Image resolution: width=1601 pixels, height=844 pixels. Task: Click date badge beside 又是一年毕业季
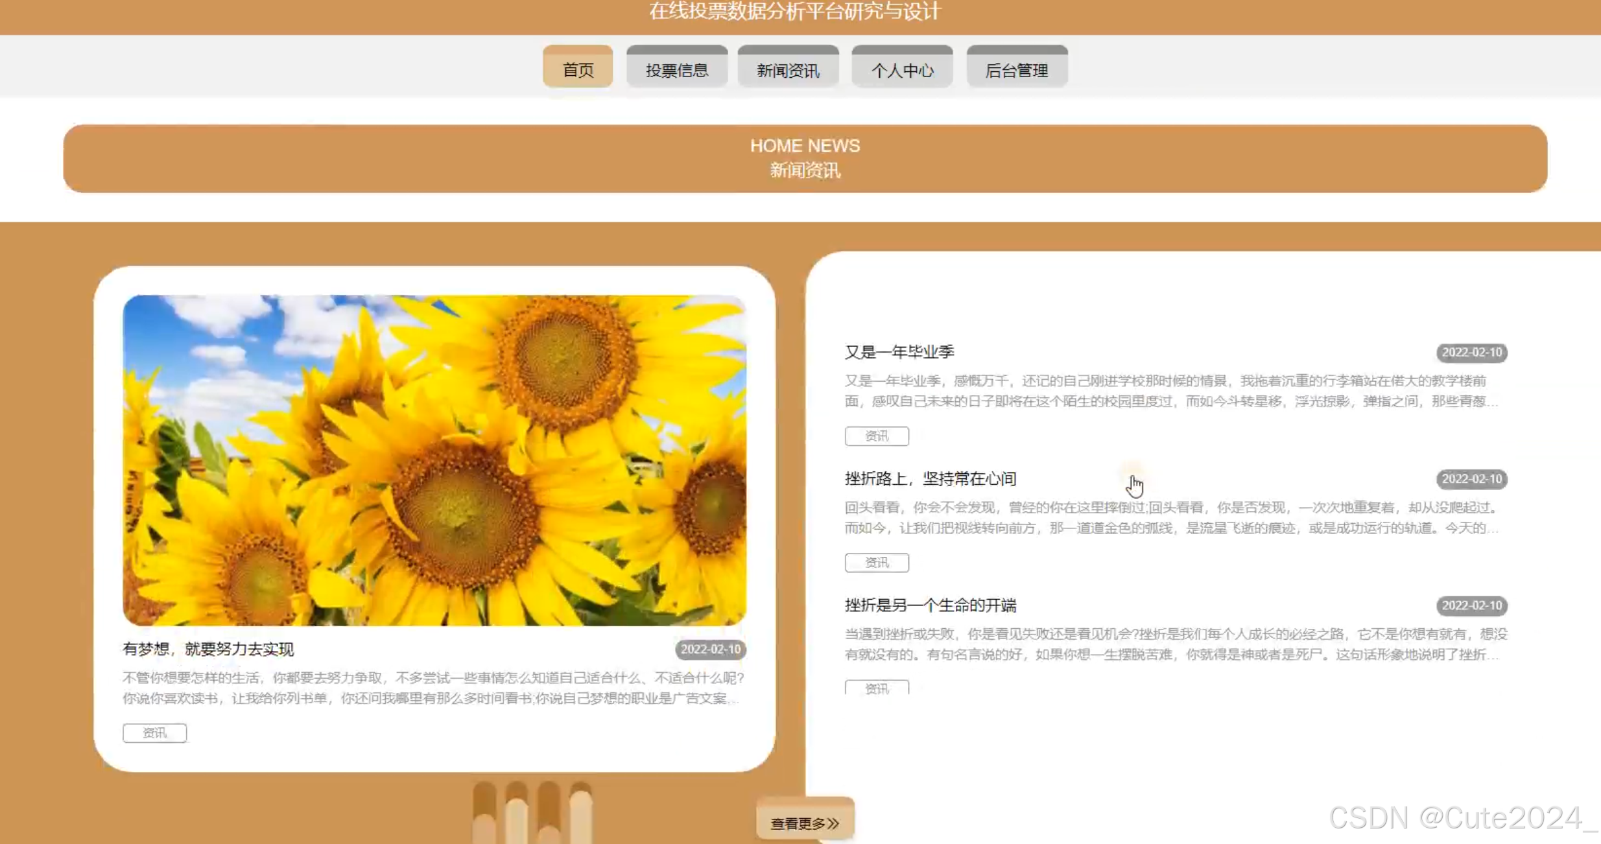coord(1471,352)
